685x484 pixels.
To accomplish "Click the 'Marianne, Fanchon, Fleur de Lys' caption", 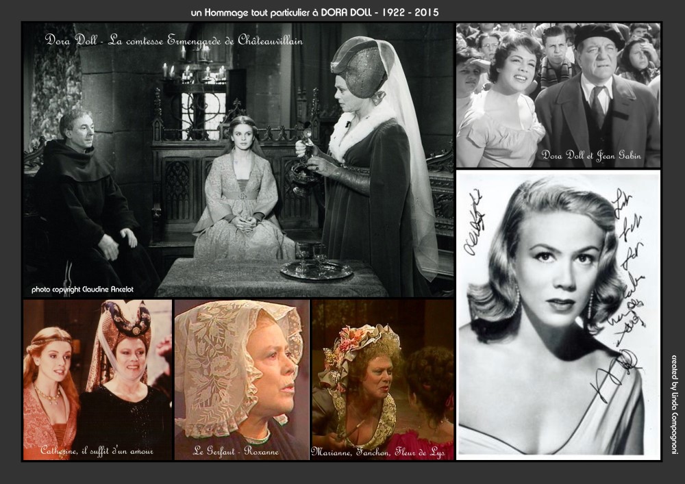I will [377, 452].
